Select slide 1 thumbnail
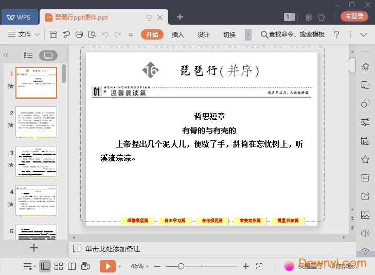 click(x=36, y=83)
